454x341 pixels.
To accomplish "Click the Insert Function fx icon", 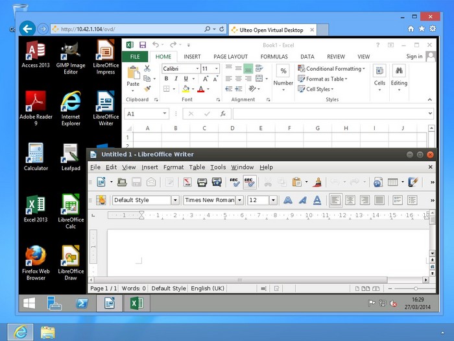I will [x=222, y=114].
